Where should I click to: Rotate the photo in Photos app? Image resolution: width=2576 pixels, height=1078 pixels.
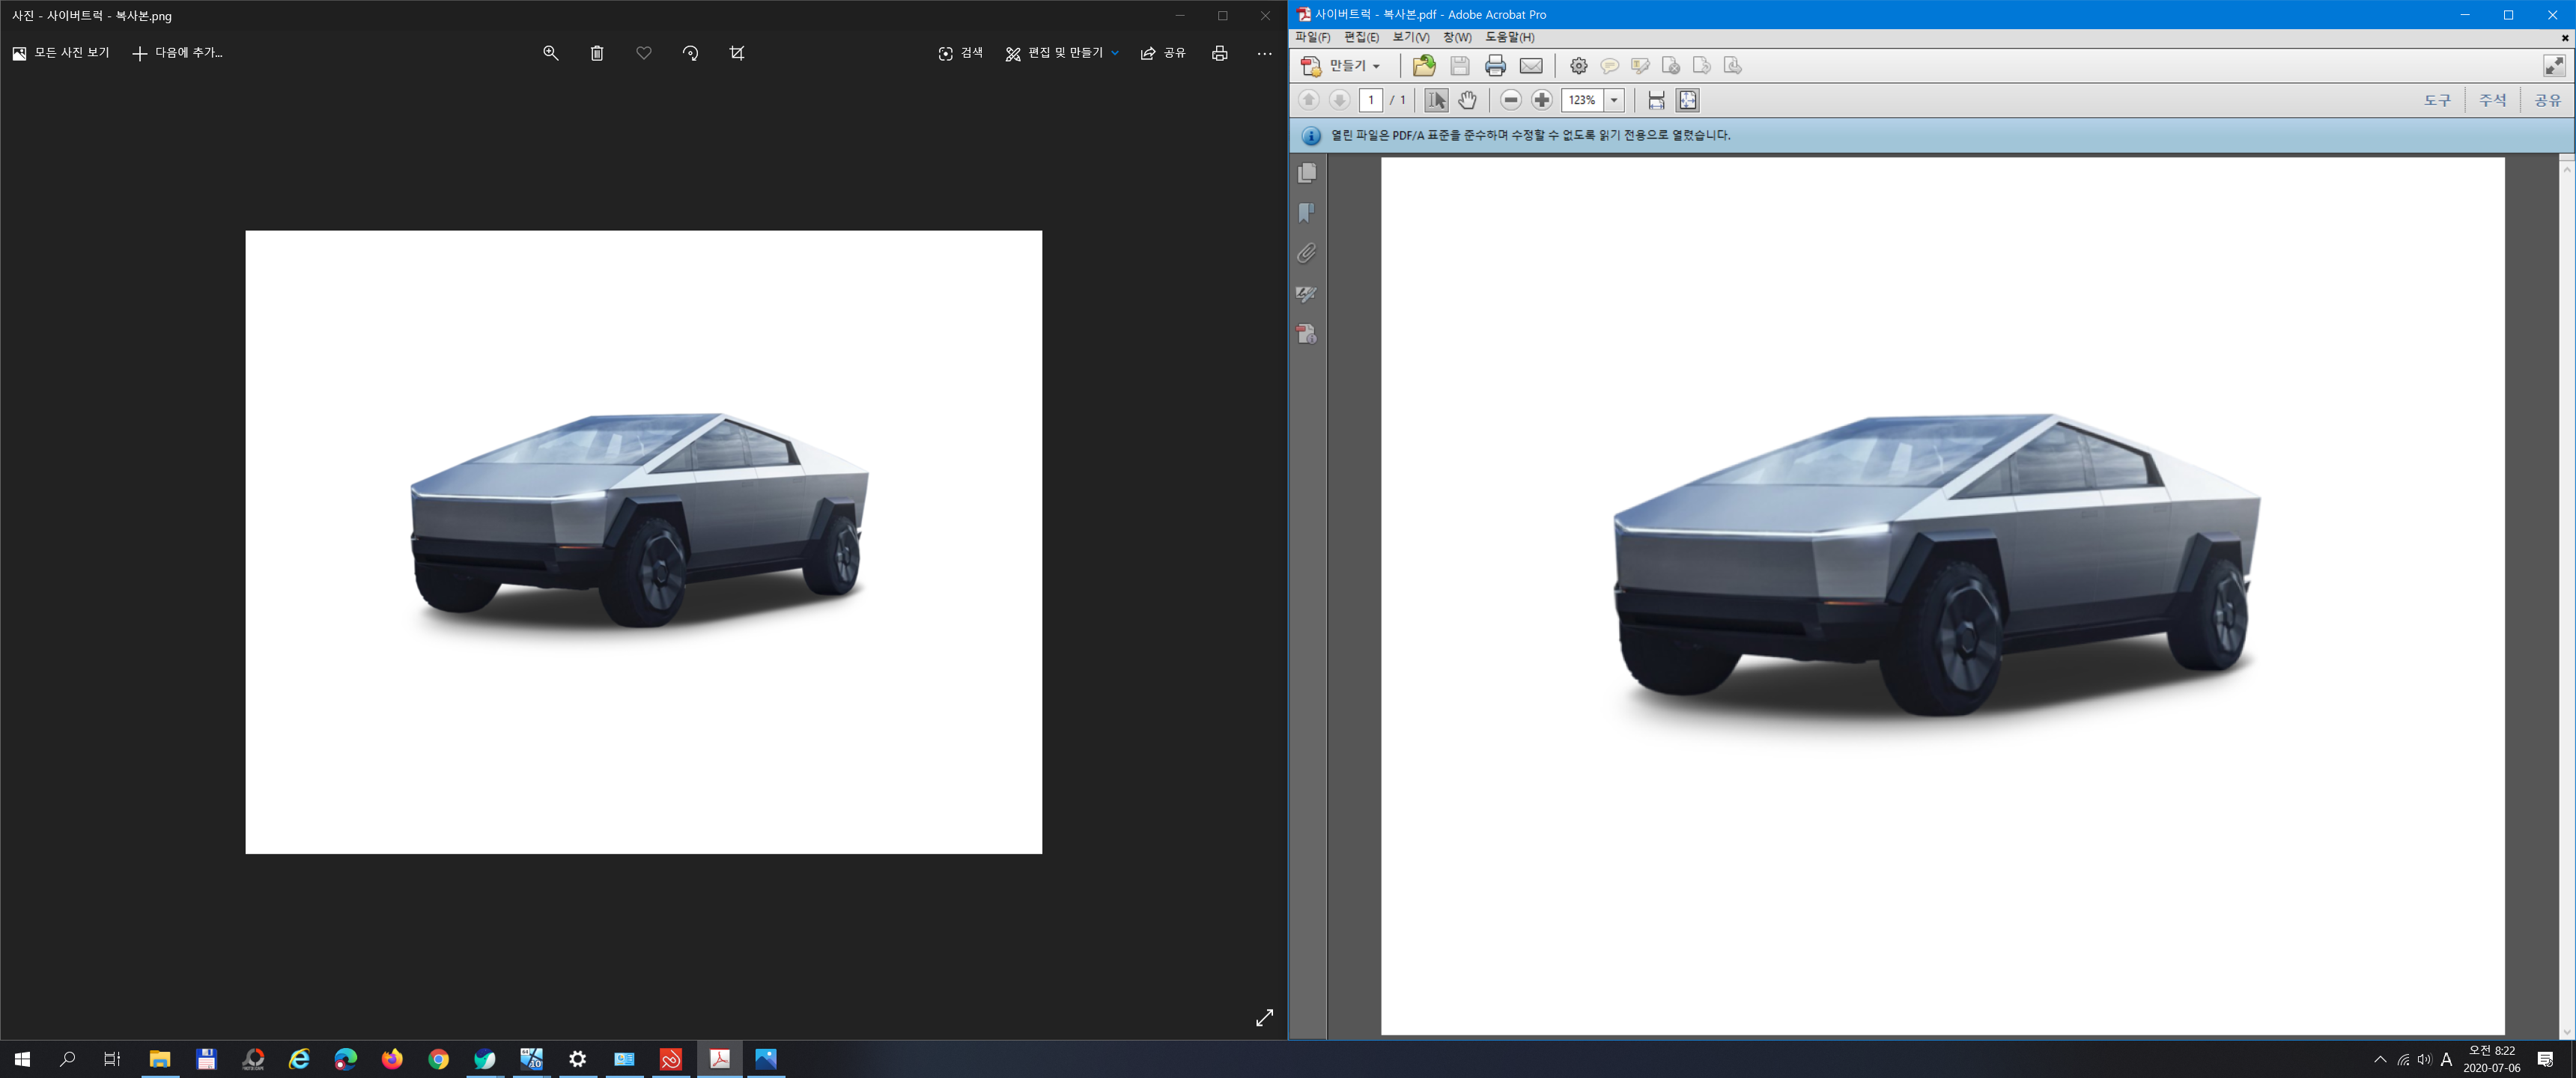pos(690,53)
